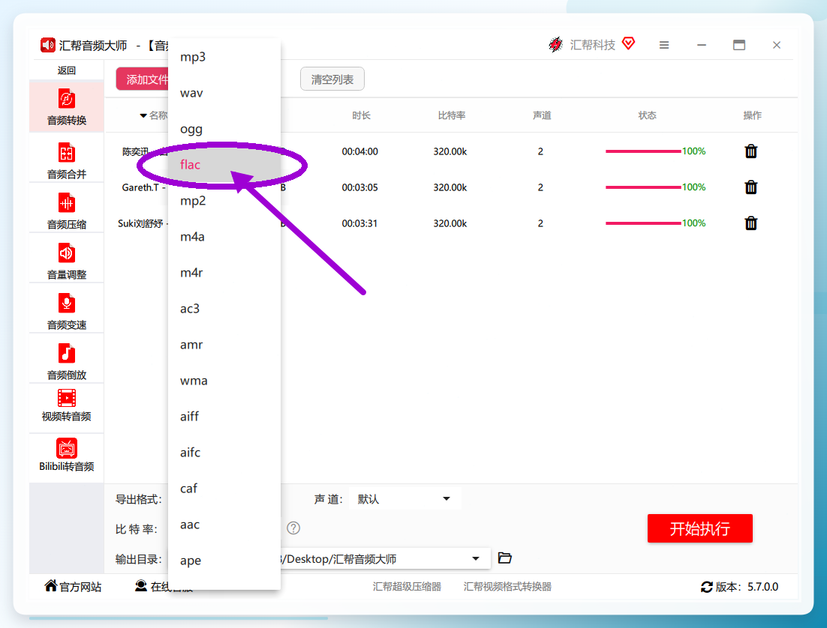Screen dimensions: 827x628
Task: Click the red 开始执行 start button
Action: [700, 528]
